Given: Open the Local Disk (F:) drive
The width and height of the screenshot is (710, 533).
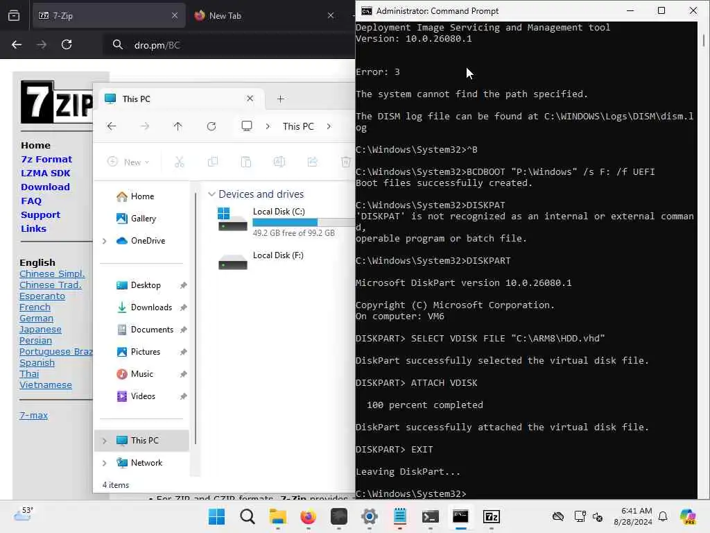Looking at the screenshot, I should [285, 260].
